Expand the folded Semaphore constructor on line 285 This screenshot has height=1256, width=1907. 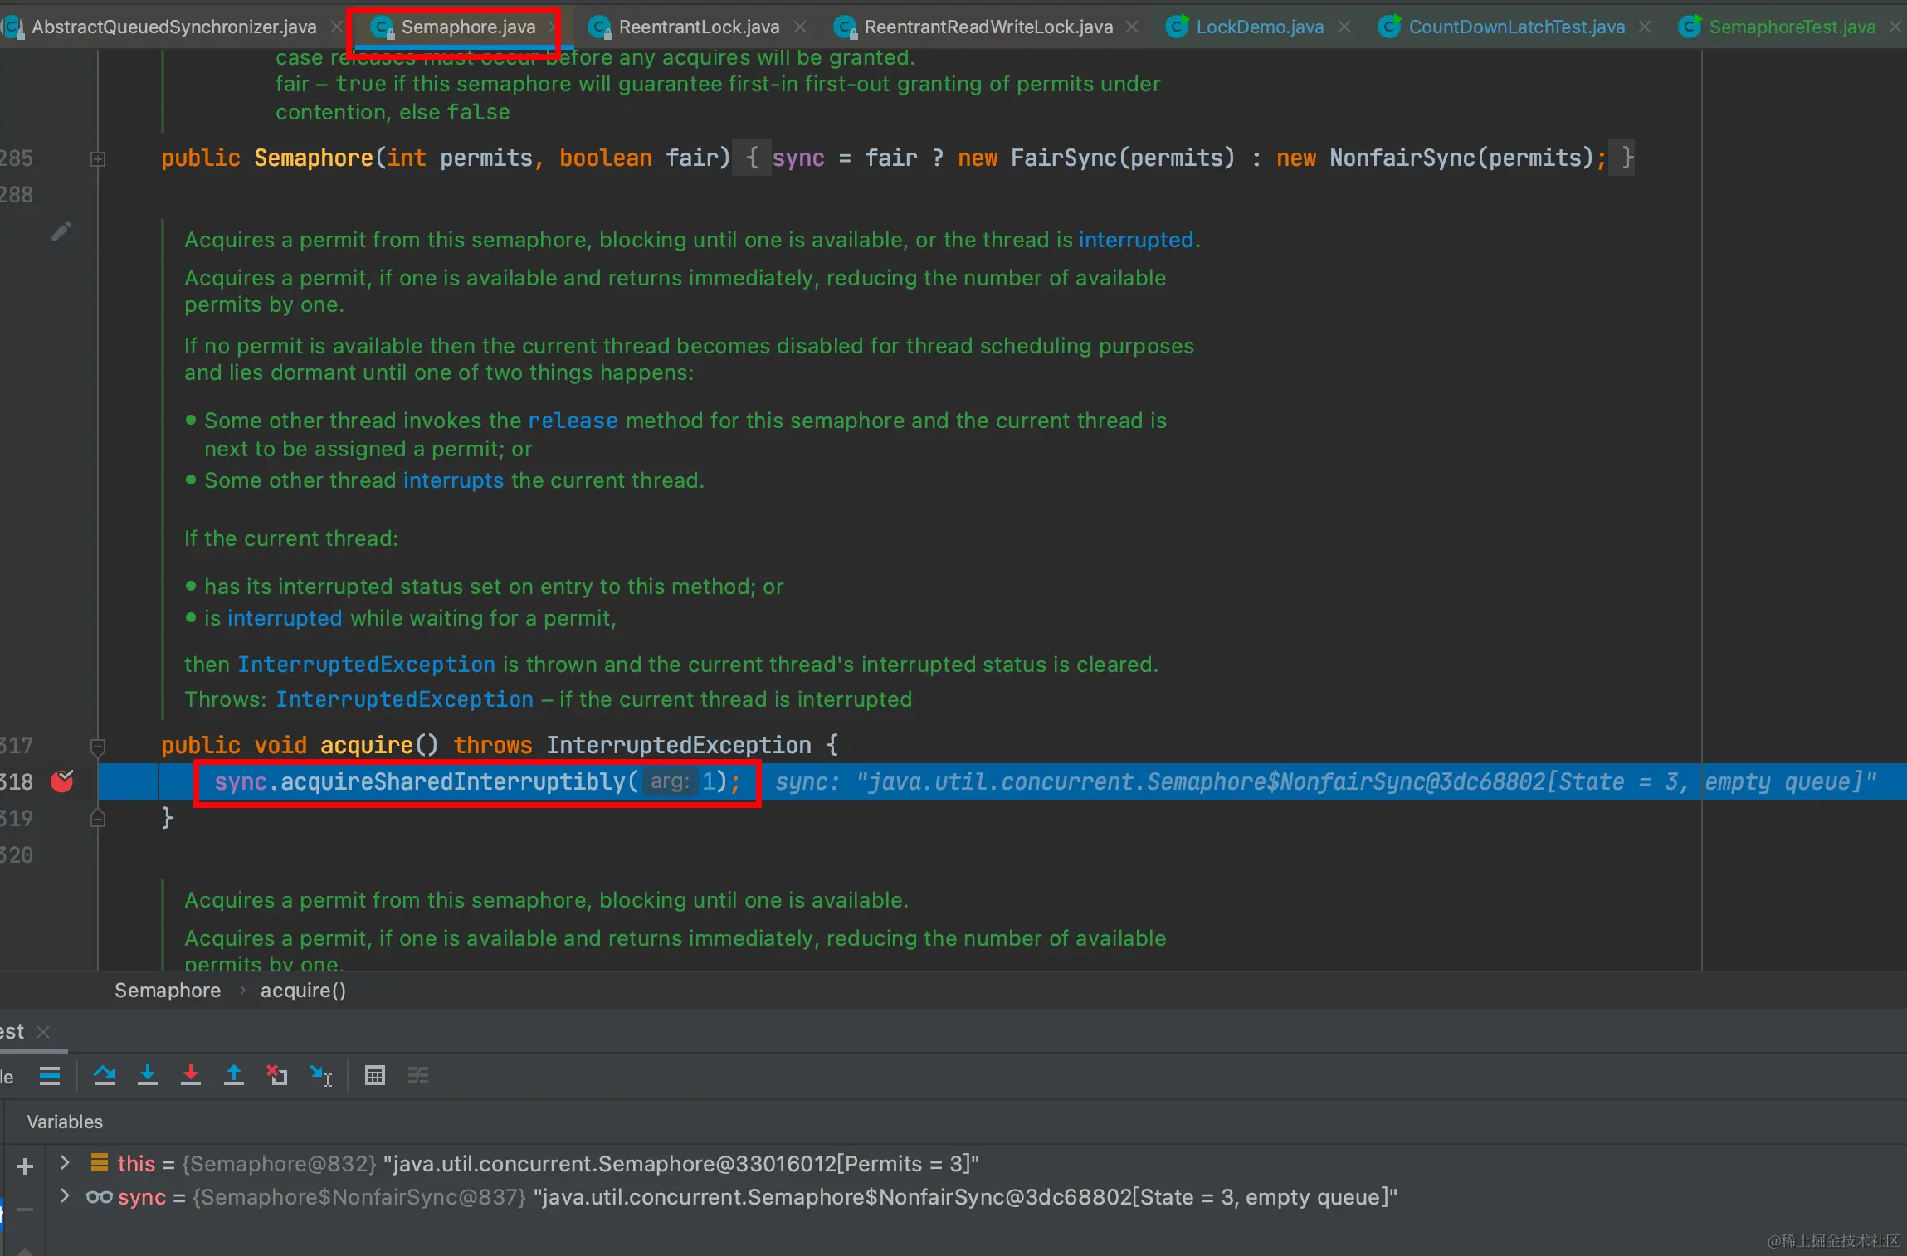tap(98, 158)
